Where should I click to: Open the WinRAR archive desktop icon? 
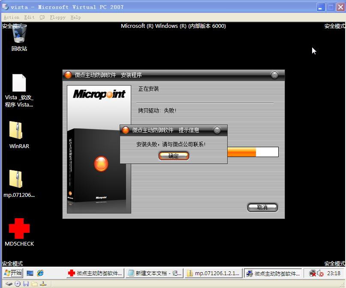tap(19, 135)
